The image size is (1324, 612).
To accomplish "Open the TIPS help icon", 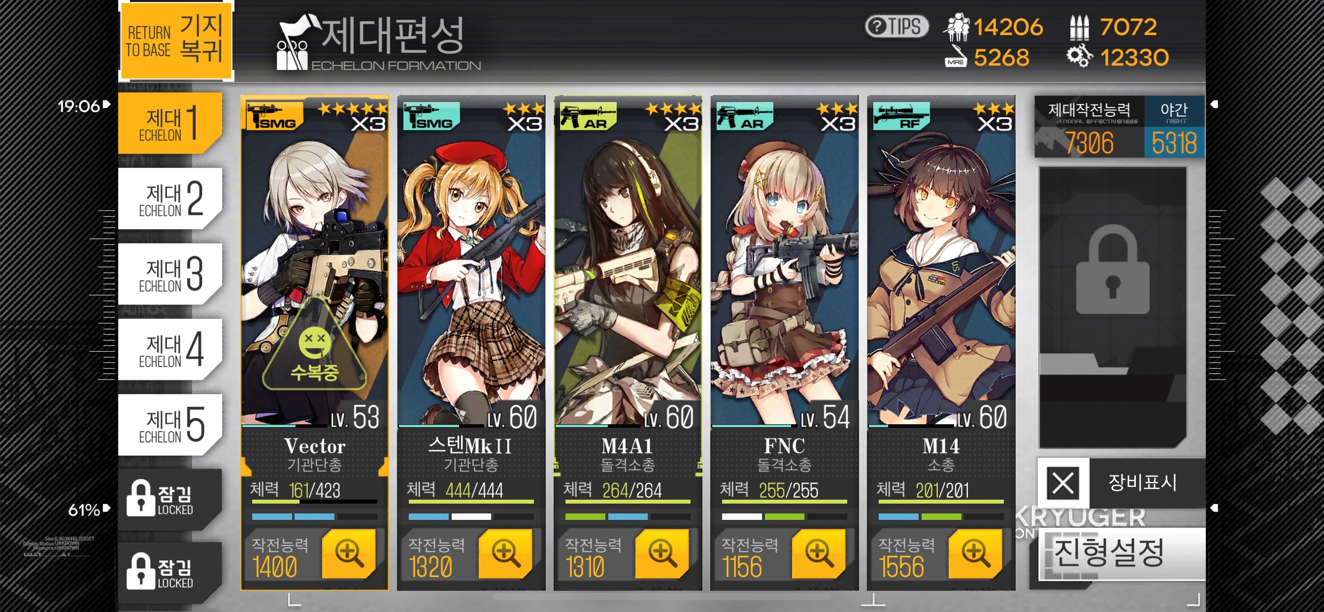I will pyautogui.click(x=897, y=26).
